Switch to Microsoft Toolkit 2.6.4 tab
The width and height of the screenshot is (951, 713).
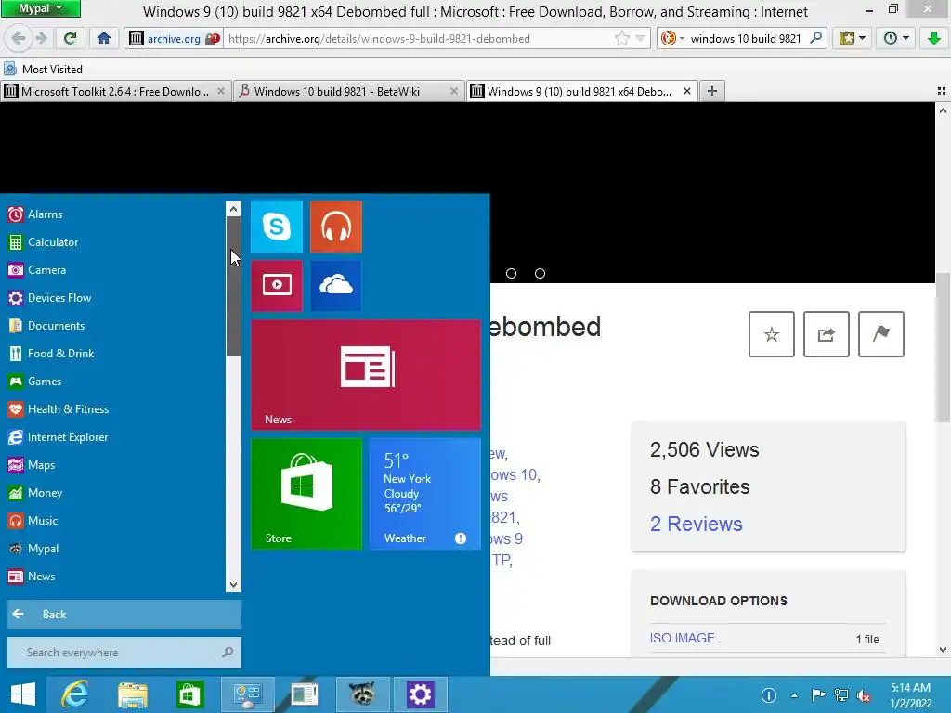[114, 92]
